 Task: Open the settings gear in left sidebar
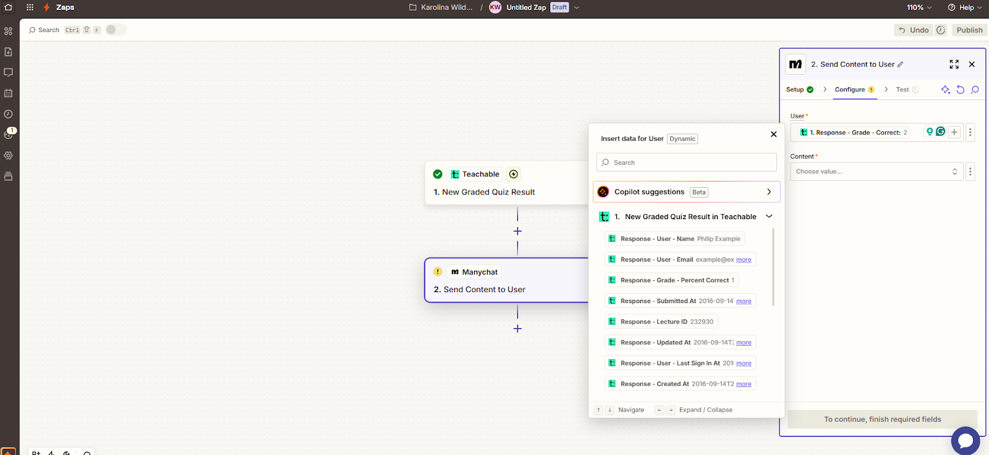[x=9, y=156]
